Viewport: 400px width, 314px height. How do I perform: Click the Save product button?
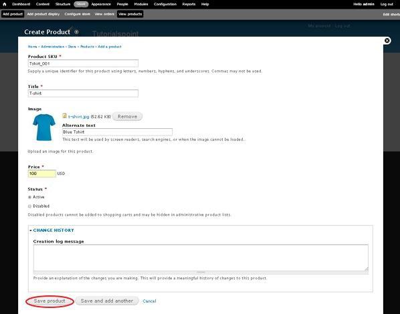(x=49, y=301)
